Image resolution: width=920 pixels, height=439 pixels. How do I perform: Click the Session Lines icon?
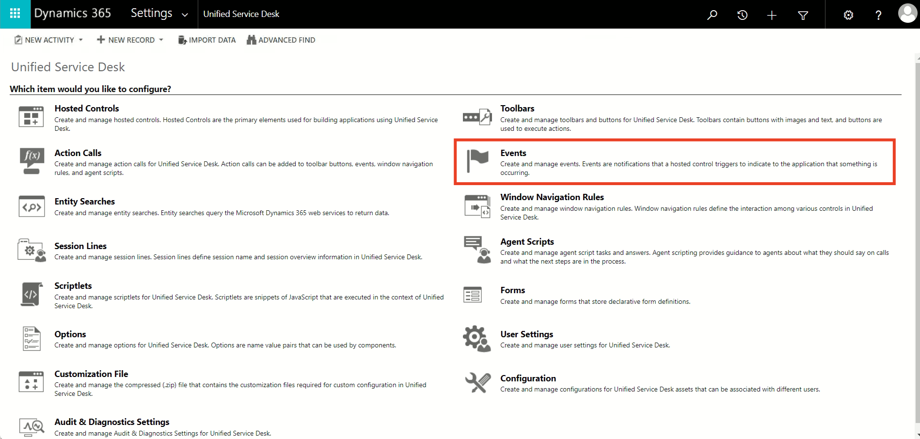click(x=32, y=250)
